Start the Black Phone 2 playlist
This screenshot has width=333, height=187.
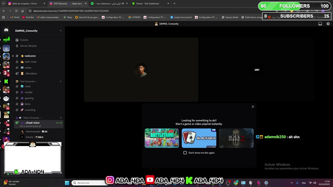point(236,138)
